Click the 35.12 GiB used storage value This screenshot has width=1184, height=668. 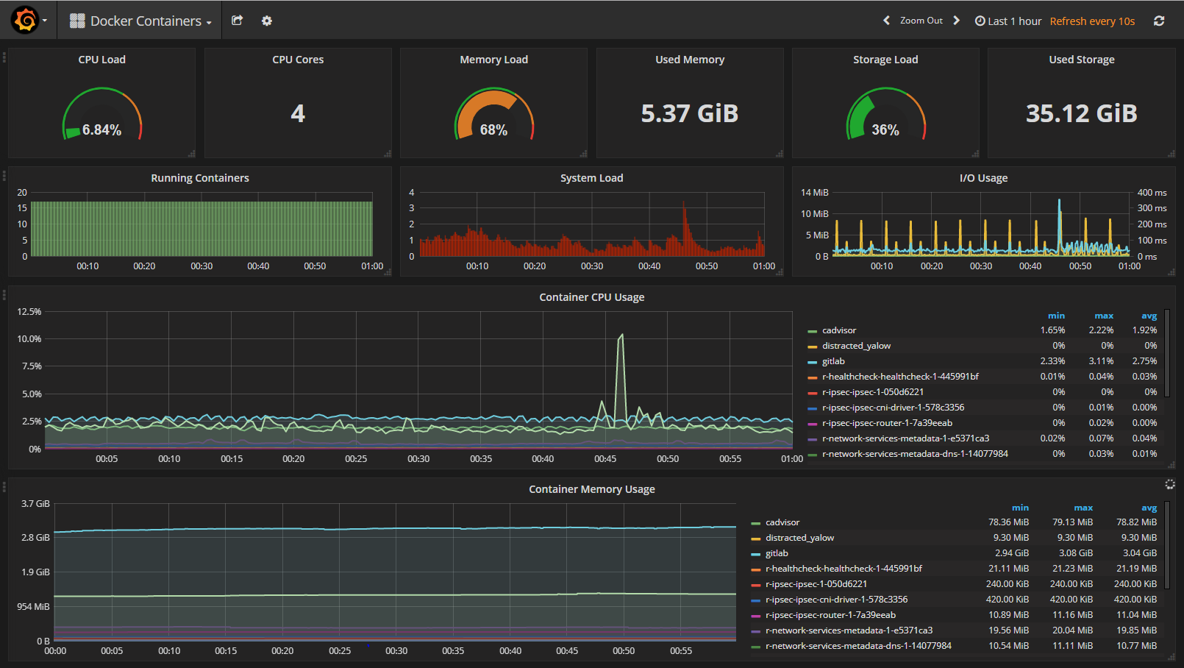pyautogui.click(x=1081, y=113)
